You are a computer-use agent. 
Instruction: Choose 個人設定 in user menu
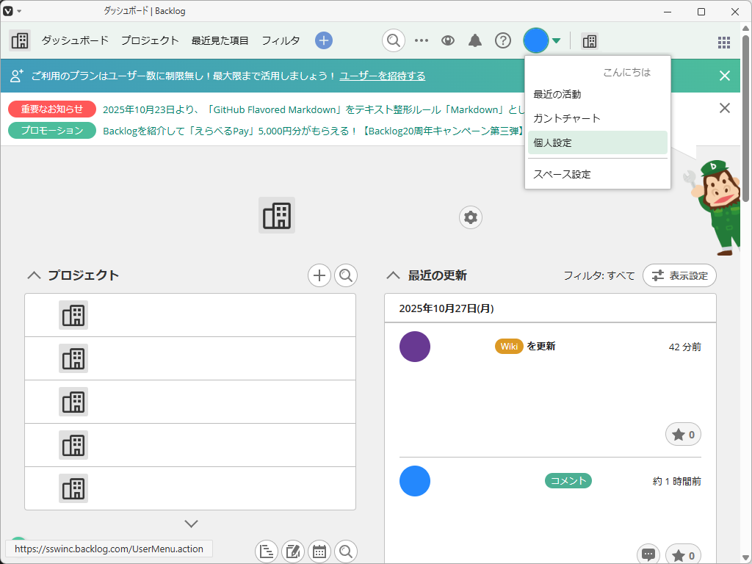coord(598,142)
